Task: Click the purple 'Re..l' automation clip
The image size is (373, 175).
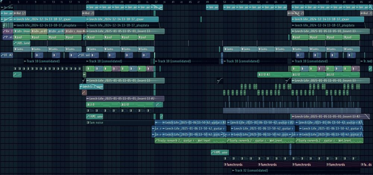Action: 7,31
